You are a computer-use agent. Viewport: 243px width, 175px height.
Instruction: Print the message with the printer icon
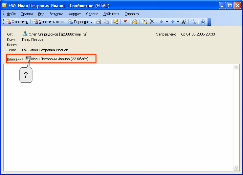(x=99, y=22)
